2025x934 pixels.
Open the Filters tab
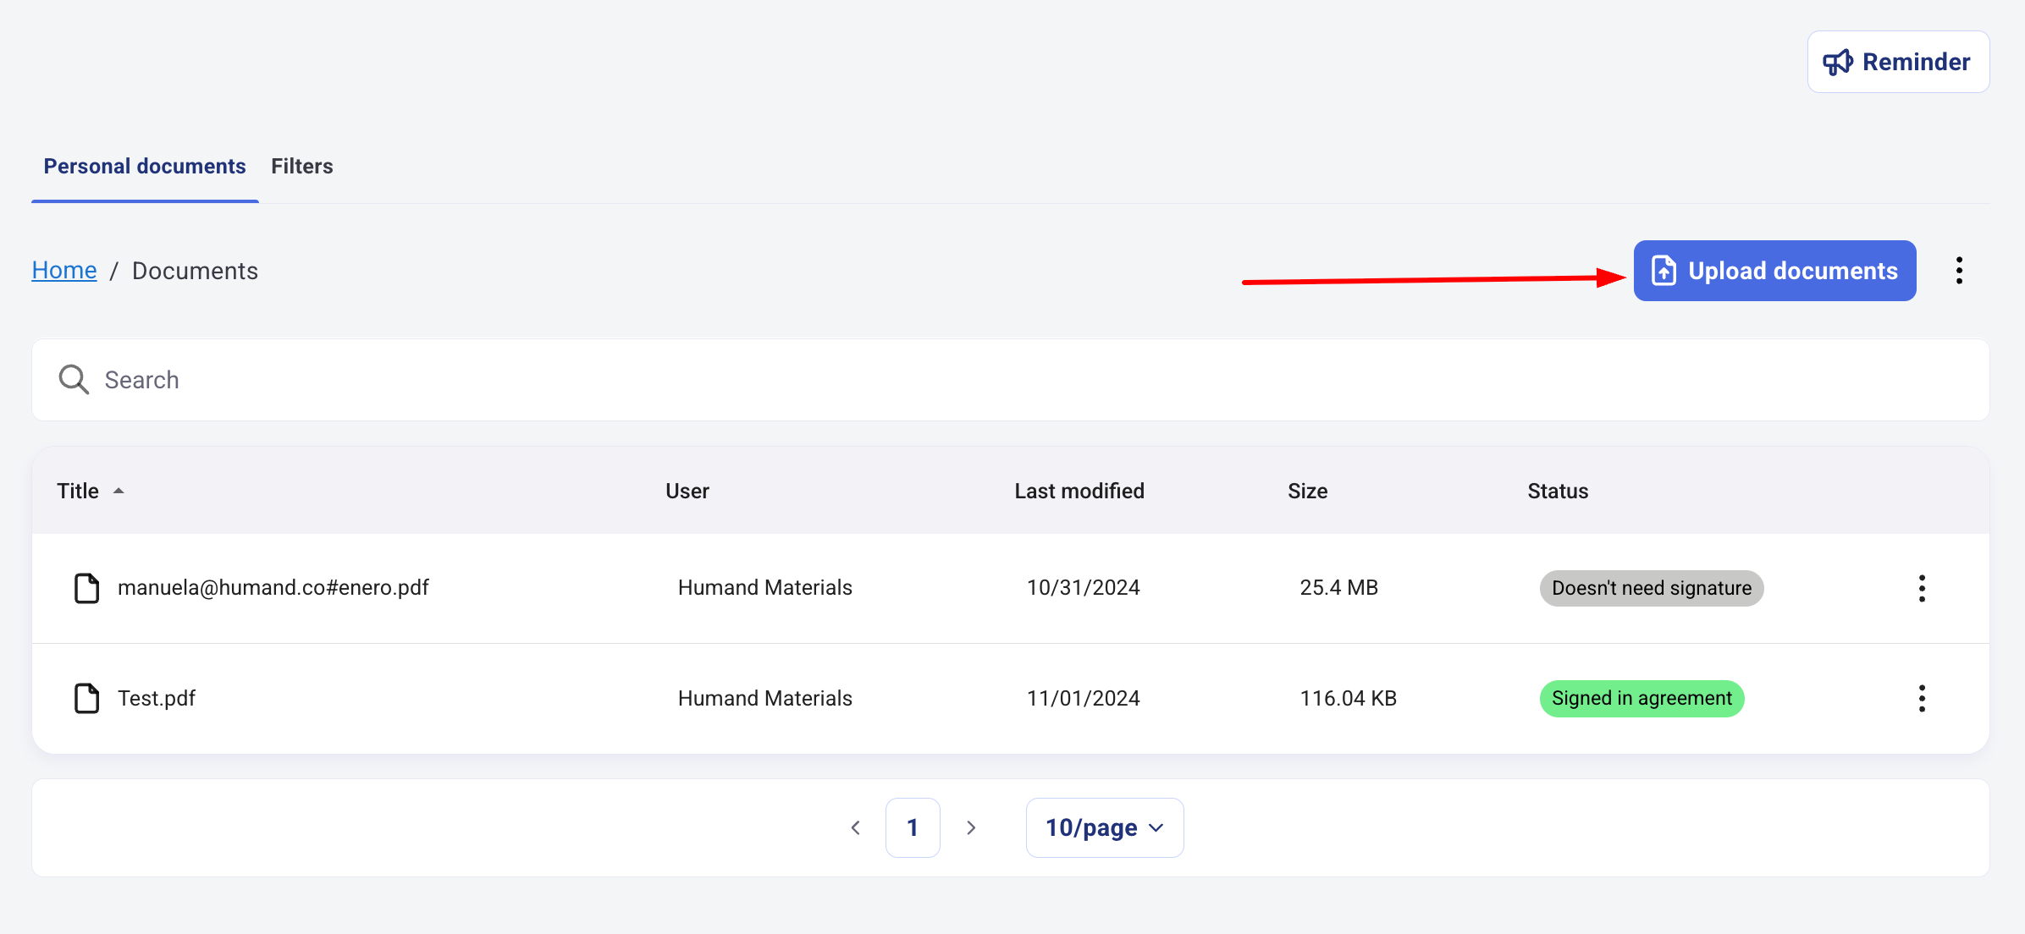point(302,167)
